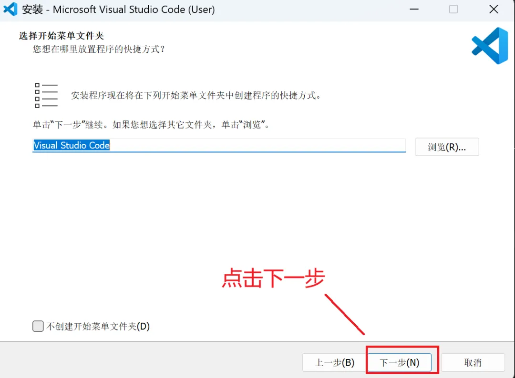515x378 pixels.
Task: Click the list icon beside installer description
Action: point(46,95)
